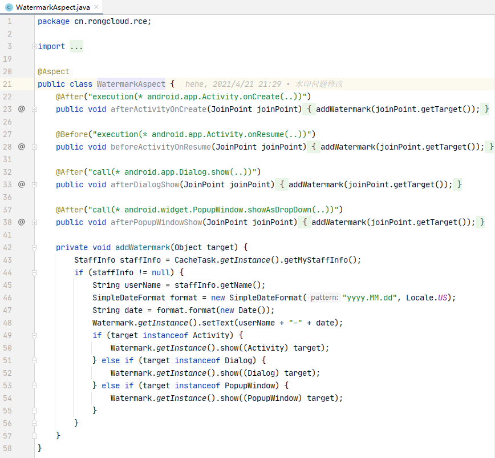The width and height of the screenshot is (495, 458).
Task: Collapse the addWatermark method at line 42
Action: point(34,247)
